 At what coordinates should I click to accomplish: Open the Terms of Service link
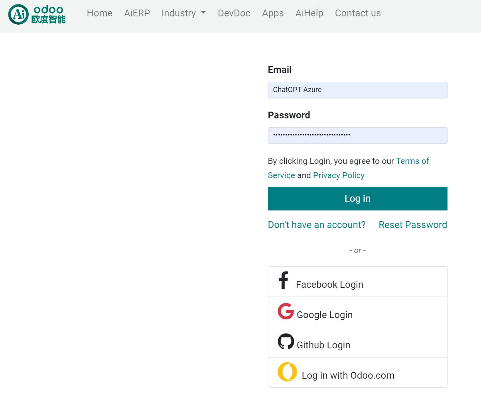coord(412,161)
